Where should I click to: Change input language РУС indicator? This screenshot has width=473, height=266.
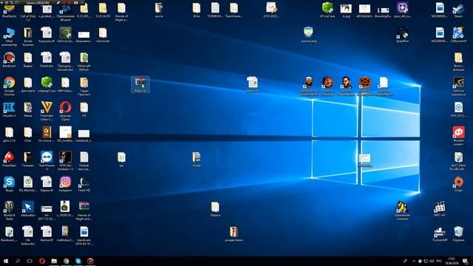439,261
